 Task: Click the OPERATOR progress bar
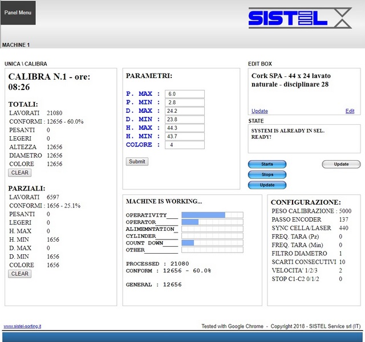click(x=212, y=222)
